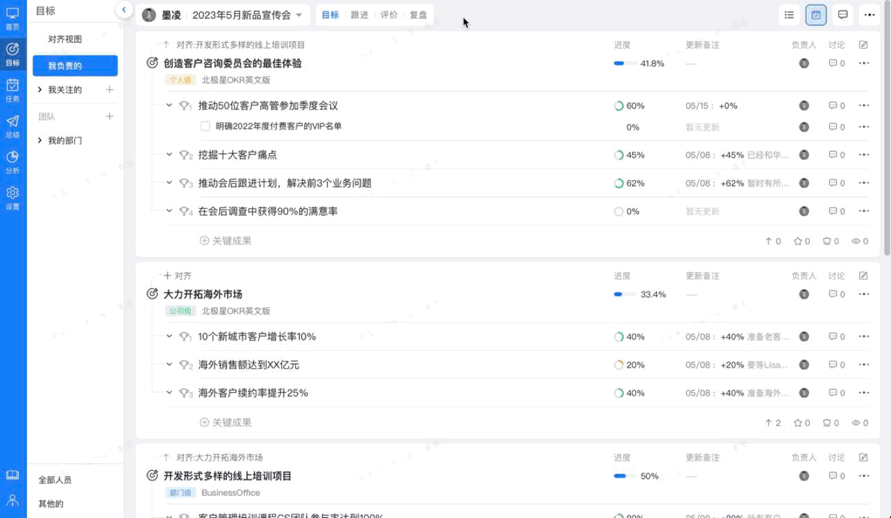Open the 对齐视图 link in sidebar
891x518 pixels.
pos(65,39)
